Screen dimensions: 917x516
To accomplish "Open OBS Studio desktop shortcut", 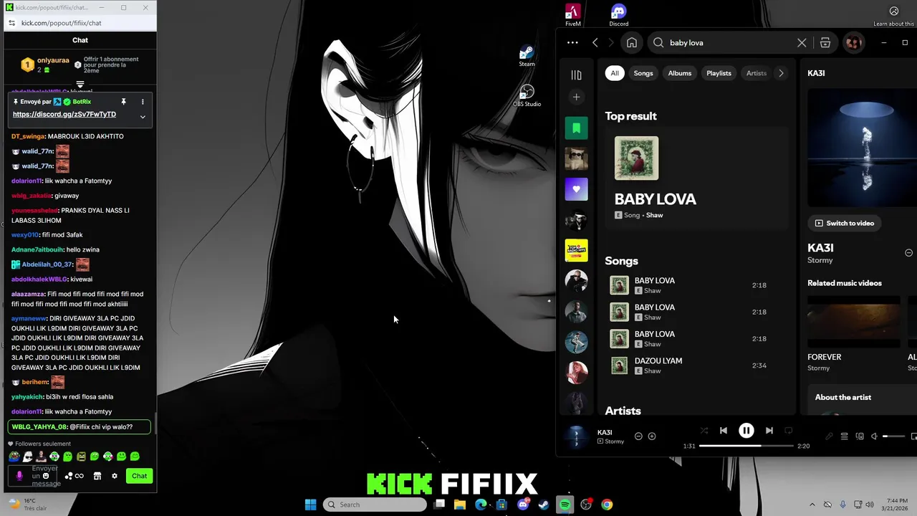I will pyautogui.click(x=527, y=96).
